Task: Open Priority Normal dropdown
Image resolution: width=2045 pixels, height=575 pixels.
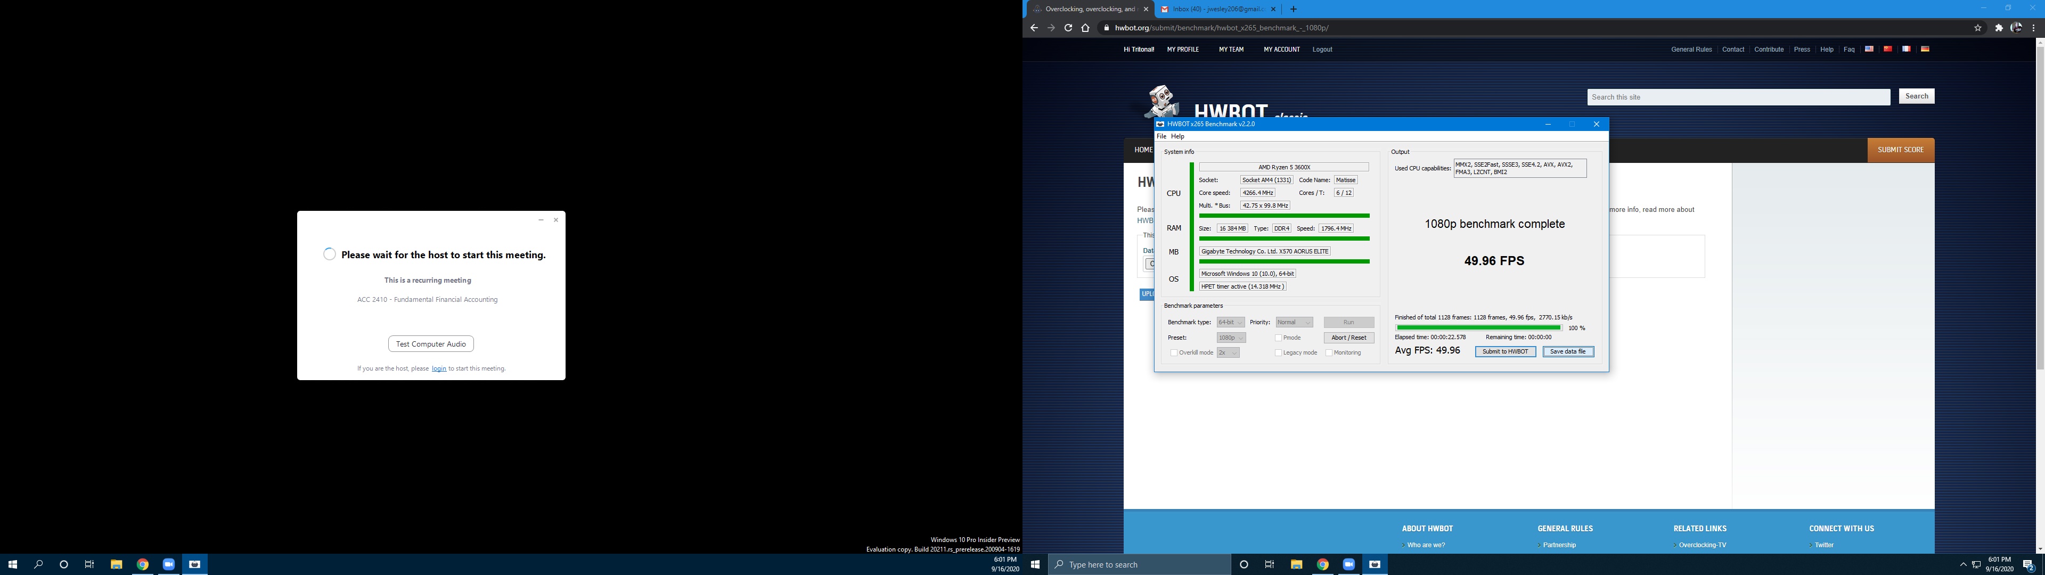Action: 1294,323
